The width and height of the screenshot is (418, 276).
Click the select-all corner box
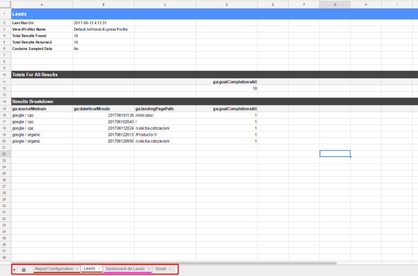(5, 4)
